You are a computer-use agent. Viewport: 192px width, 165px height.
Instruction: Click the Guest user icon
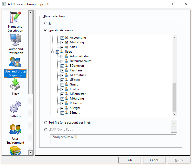point(67,84)
